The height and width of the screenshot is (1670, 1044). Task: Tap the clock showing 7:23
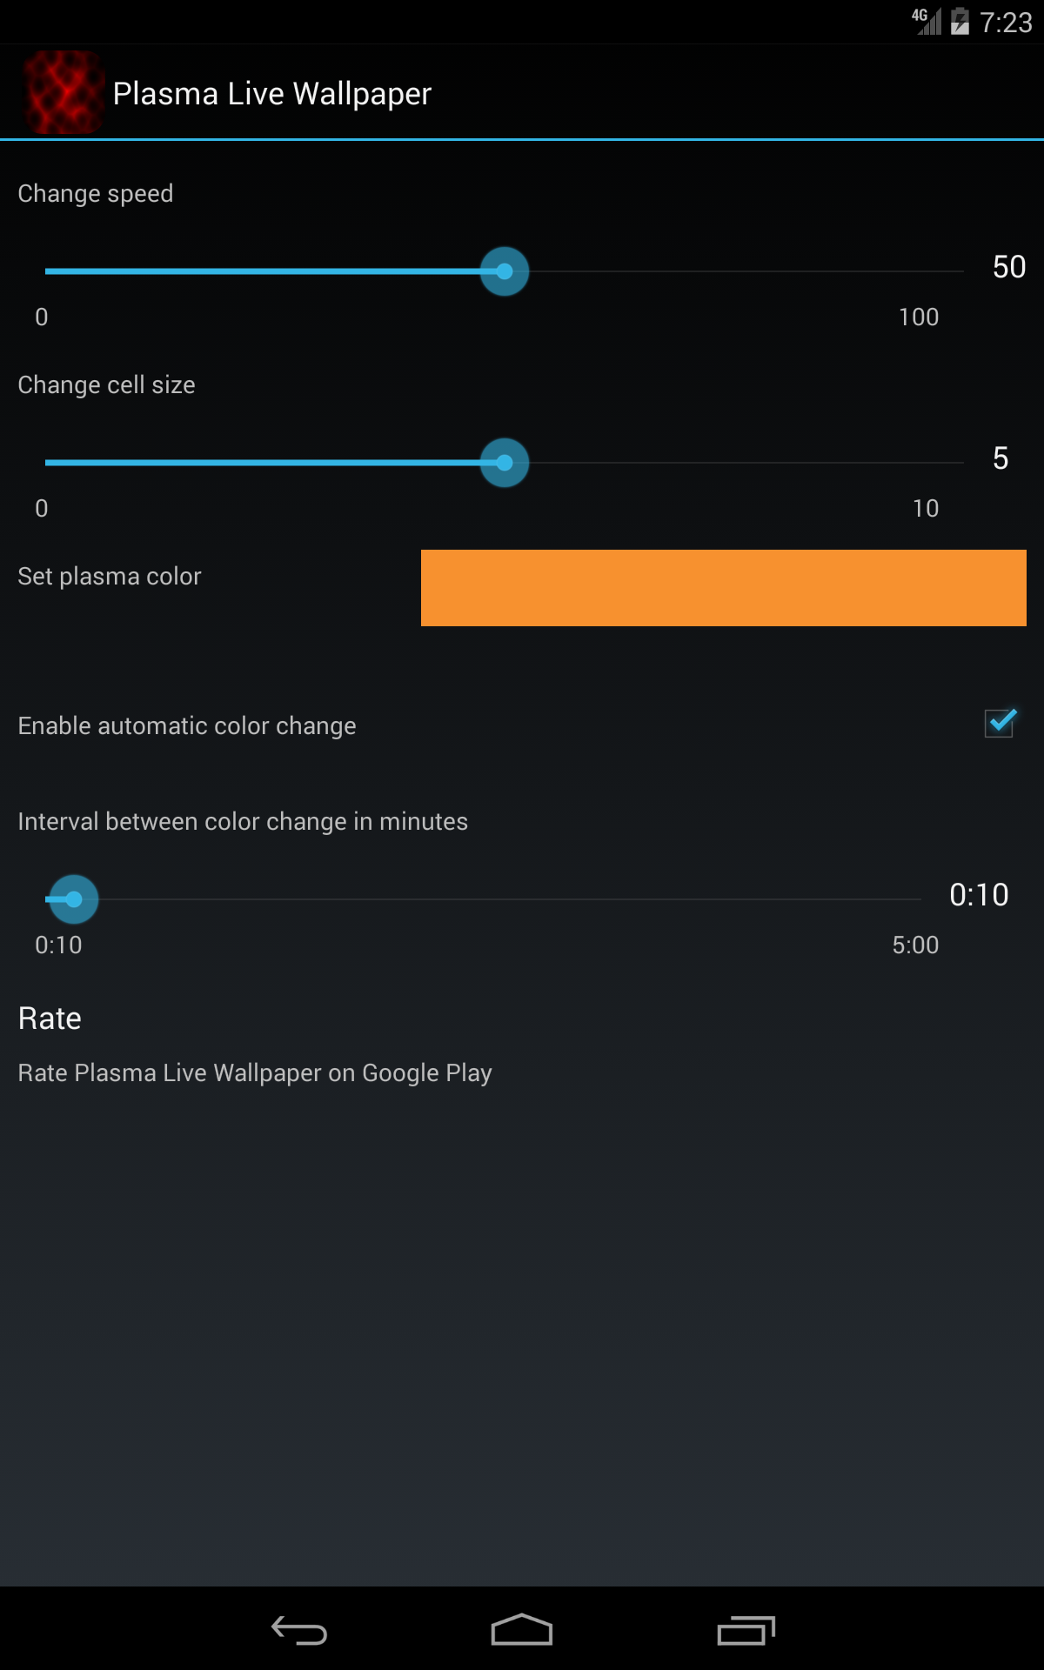click(x=1006, y=22)
